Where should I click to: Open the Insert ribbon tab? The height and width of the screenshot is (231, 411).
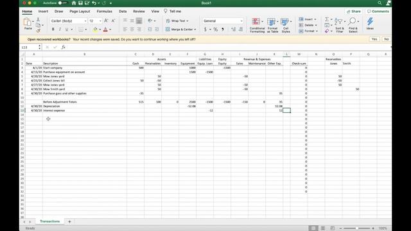(43, 12)
